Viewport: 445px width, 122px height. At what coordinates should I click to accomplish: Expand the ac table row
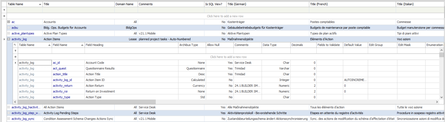click(x=9, y=22)
